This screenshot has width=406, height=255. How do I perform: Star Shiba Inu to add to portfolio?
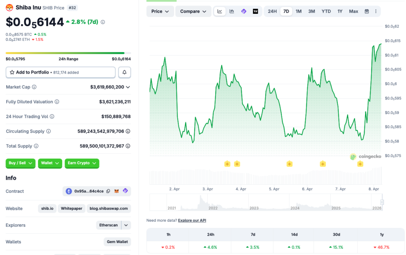[11, 72]
